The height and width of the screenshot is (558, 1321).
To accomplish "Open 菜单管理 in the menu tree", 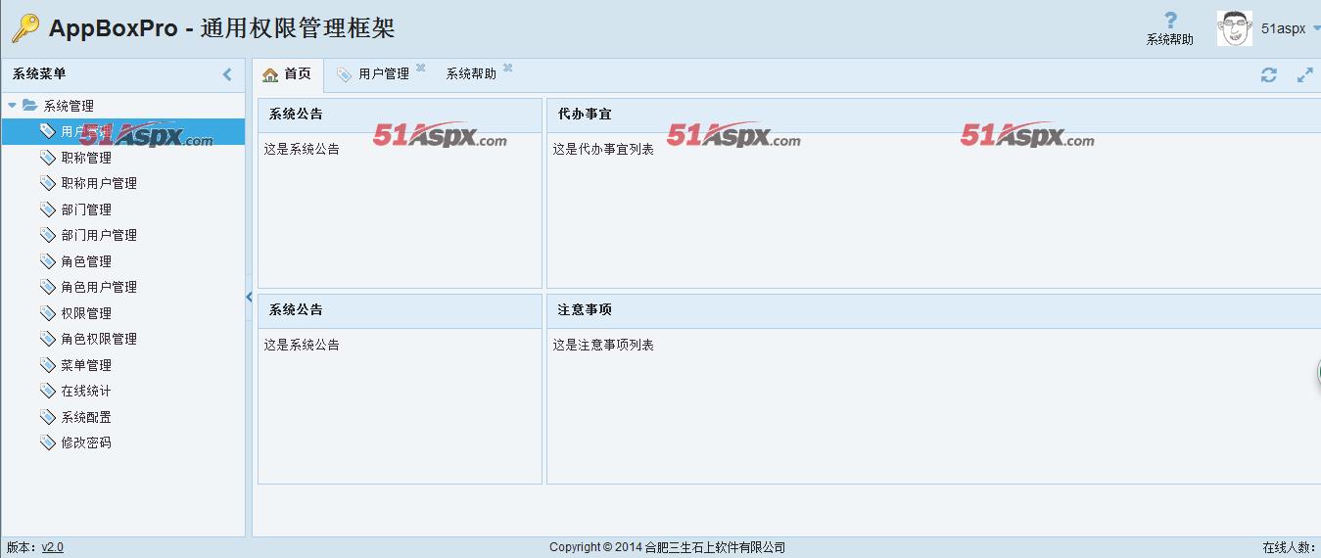I will click(x=86, y=365).
